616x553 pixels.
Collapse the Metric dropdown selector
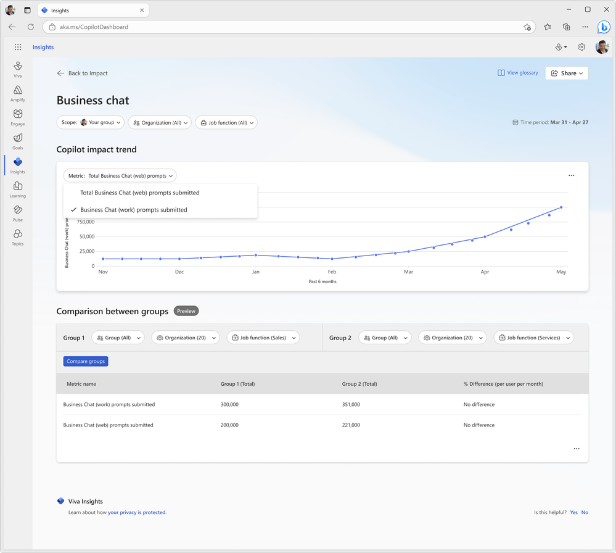click(x=120, y=176)
